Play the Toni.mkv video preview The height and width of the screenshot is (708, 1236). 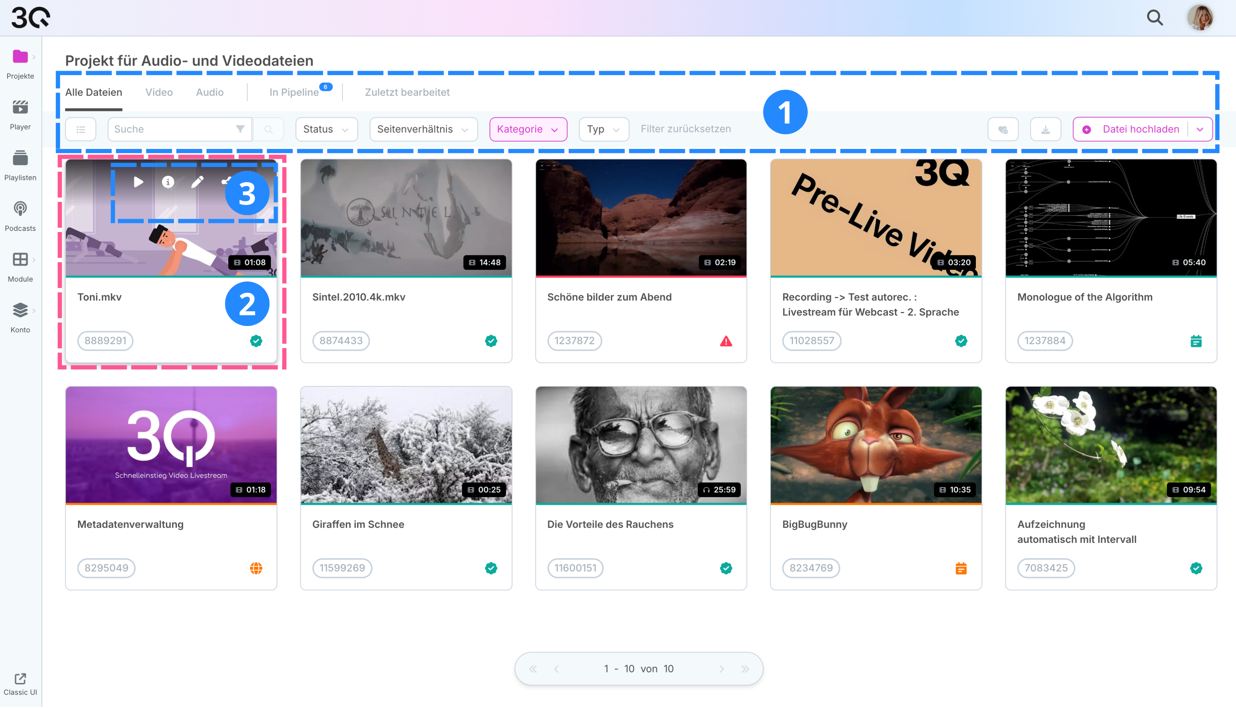point(138,182)
